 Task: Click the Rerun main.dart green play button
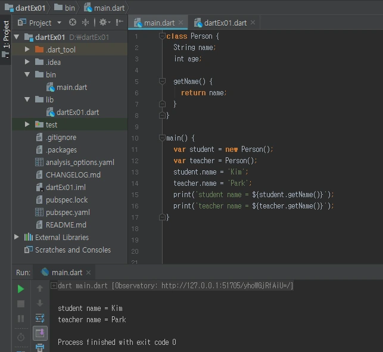click(21, 289)
